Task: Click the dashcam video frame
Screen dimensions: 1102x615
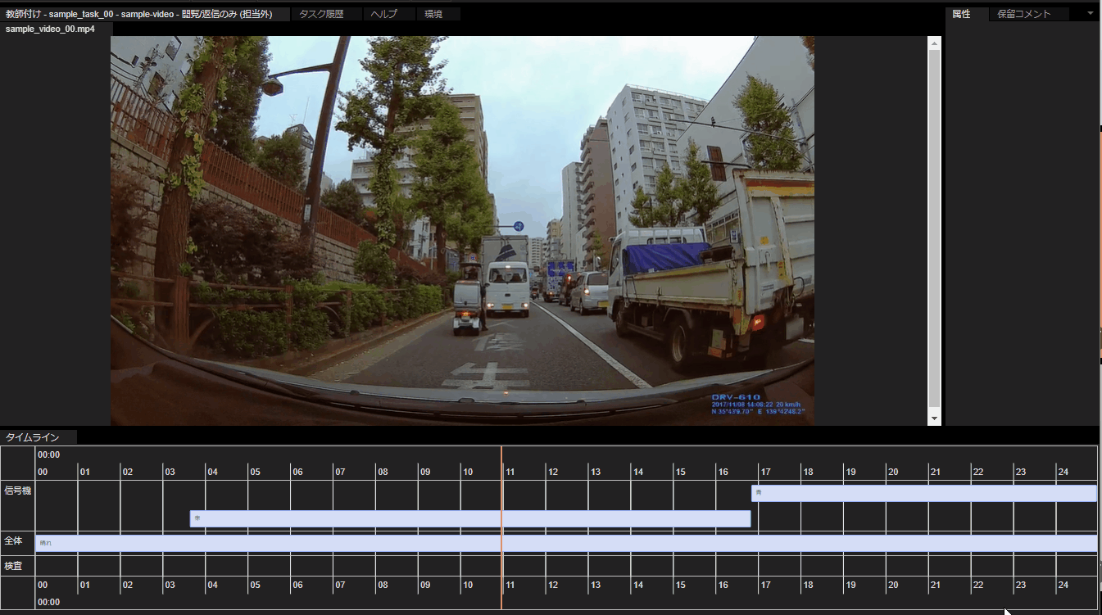Action: 462,230
